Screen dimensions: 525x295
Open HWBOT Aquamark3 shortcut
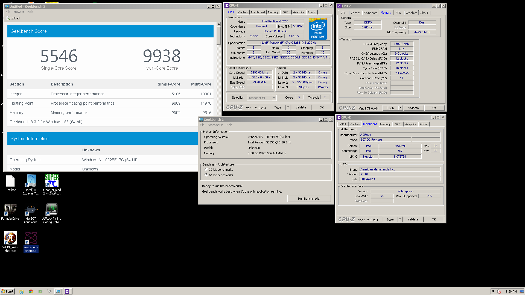tap(31, 214)
